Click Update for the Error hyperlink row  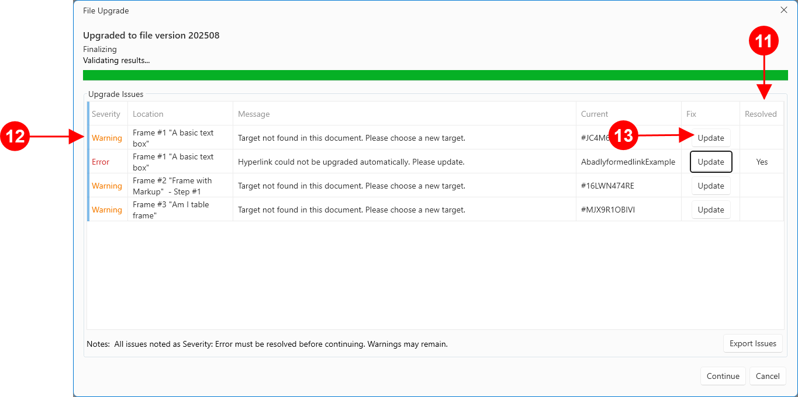(711, 162)
